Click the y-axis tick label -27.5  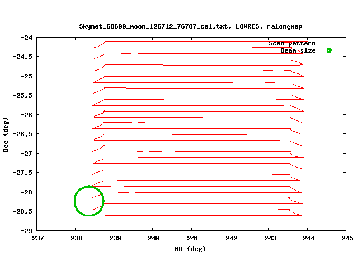[x=22, y=173]
